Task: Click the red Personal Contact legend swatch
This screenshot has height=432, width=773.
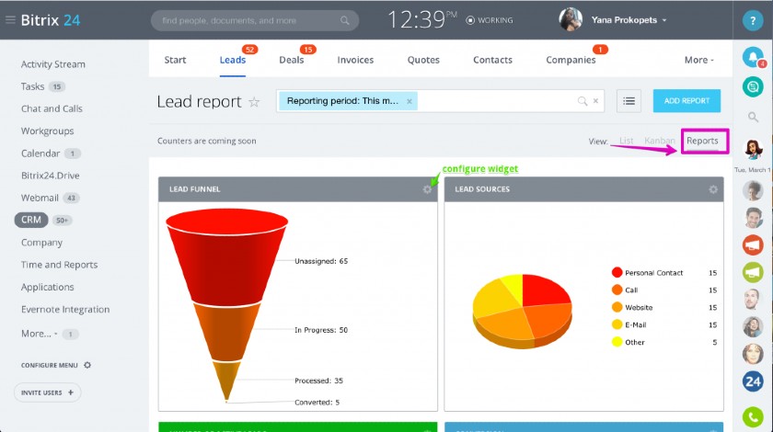Action: 617,272
